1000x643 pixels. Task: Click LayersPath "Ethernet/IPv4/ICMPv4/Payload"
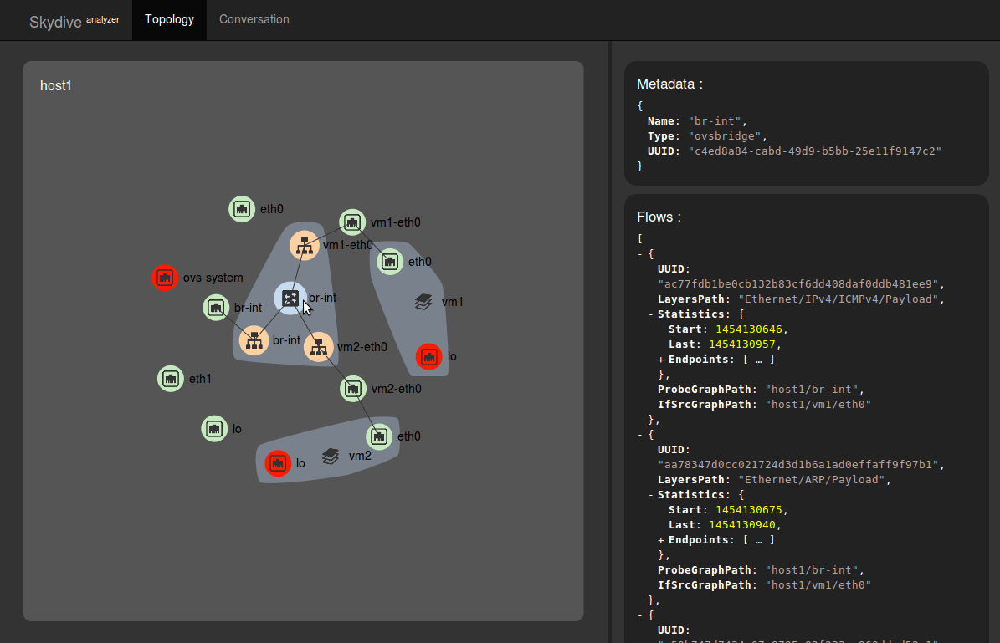(838, 299)
